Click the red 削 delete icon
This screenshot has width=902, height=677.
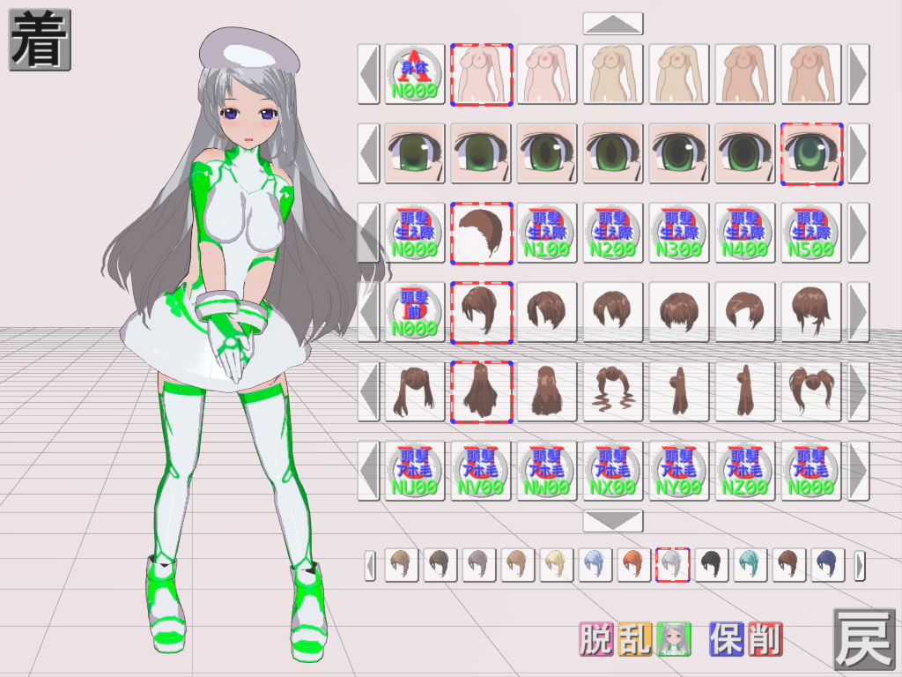[x=765, y=639]
